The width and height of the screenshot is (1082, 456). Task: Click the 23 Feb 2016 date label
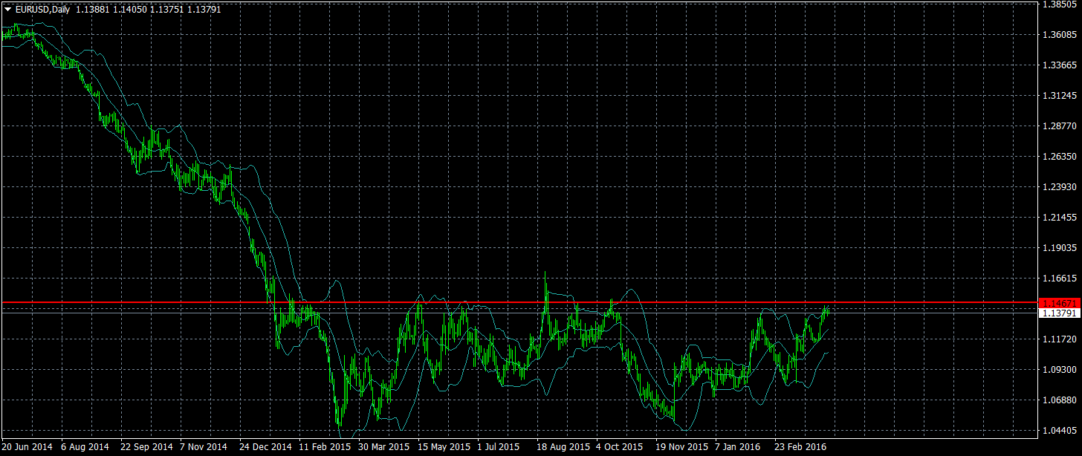pyautogui.click(x=800, y=448)
